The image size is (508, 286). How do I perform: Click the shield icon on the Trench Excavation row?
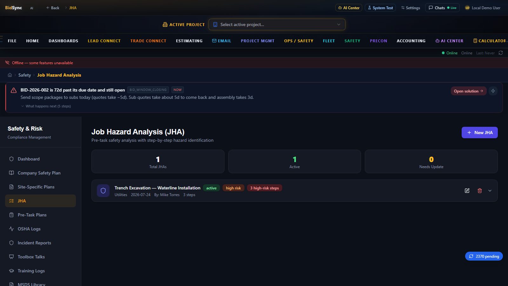click(x=103, y=191)
